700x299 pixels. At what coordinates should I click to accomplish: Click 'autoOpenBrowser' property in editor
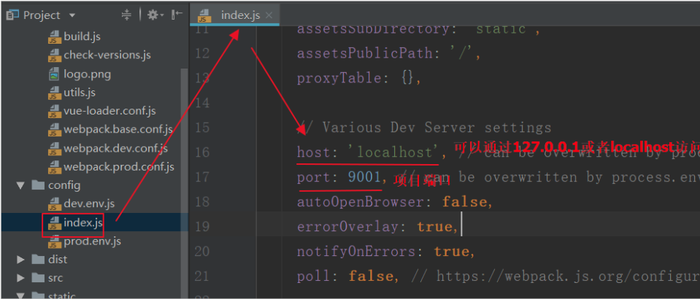pyautogui.click(x=361, y=202)
